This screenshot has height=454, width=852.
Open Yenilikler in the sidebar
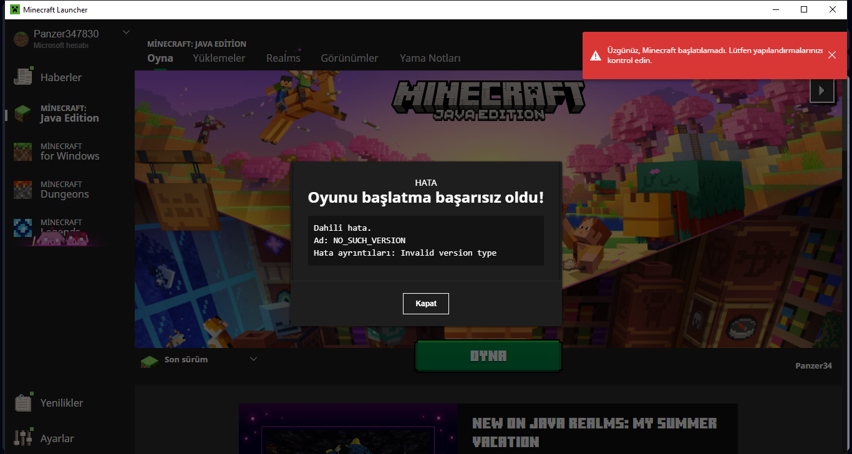click(62, 403)
